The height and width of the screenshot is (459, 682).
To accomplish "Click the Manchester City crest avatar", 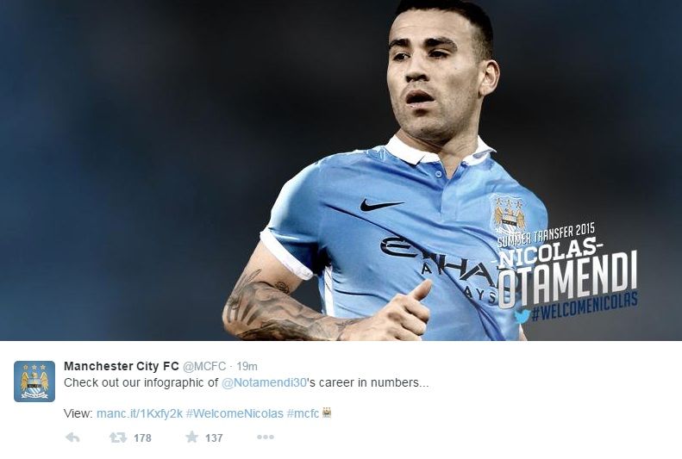I will tap(34, 381).
